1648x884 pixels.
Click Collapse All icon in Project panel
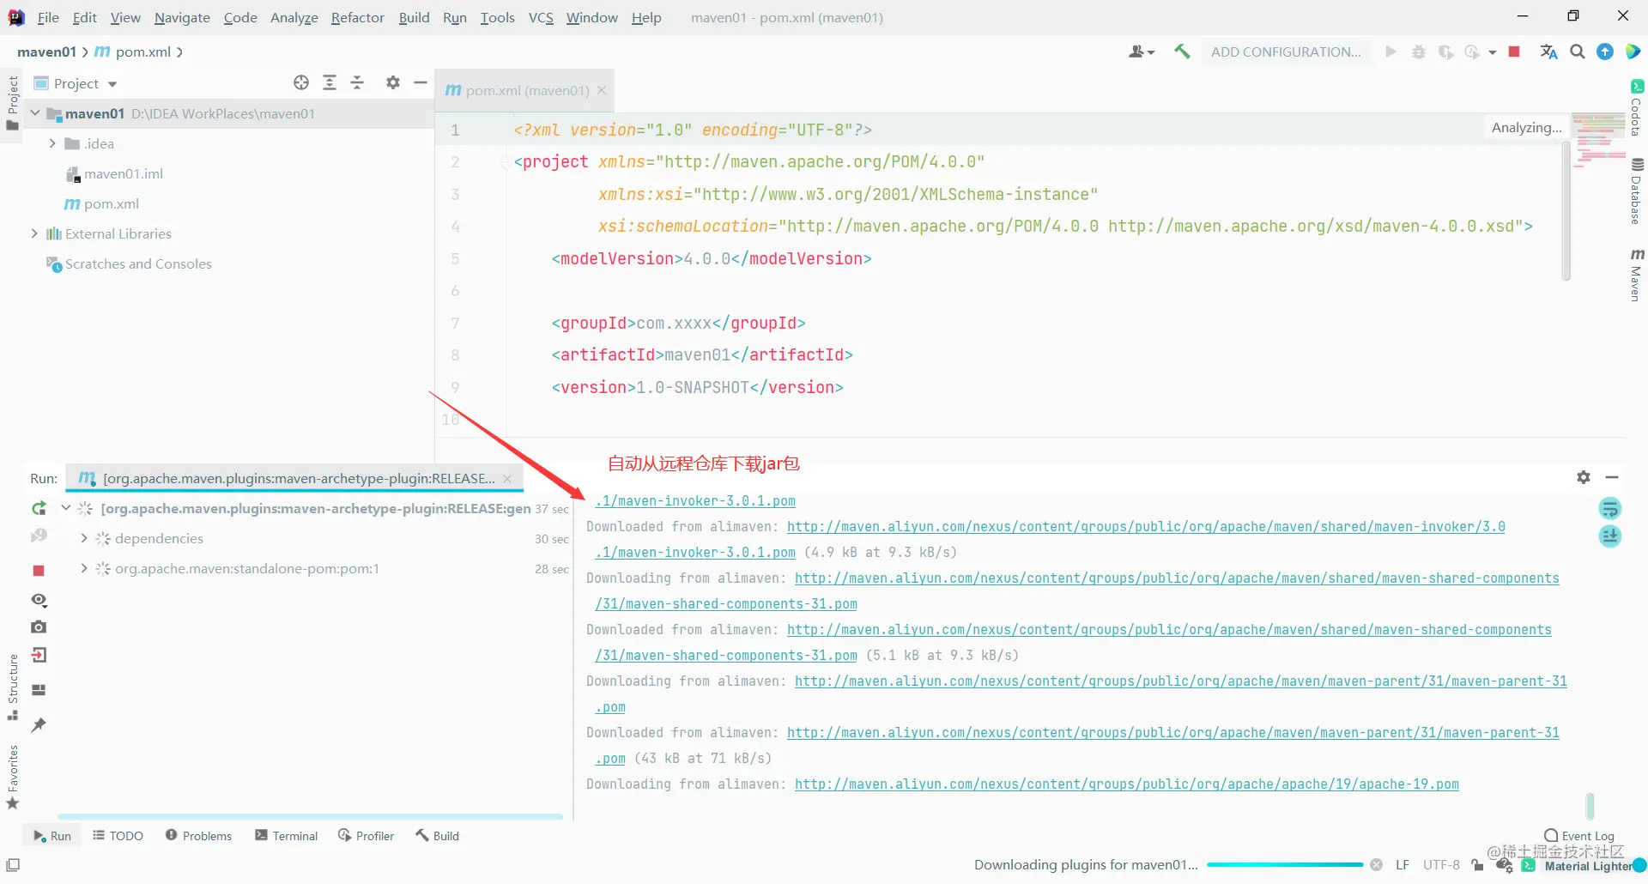tap(358, 82)
